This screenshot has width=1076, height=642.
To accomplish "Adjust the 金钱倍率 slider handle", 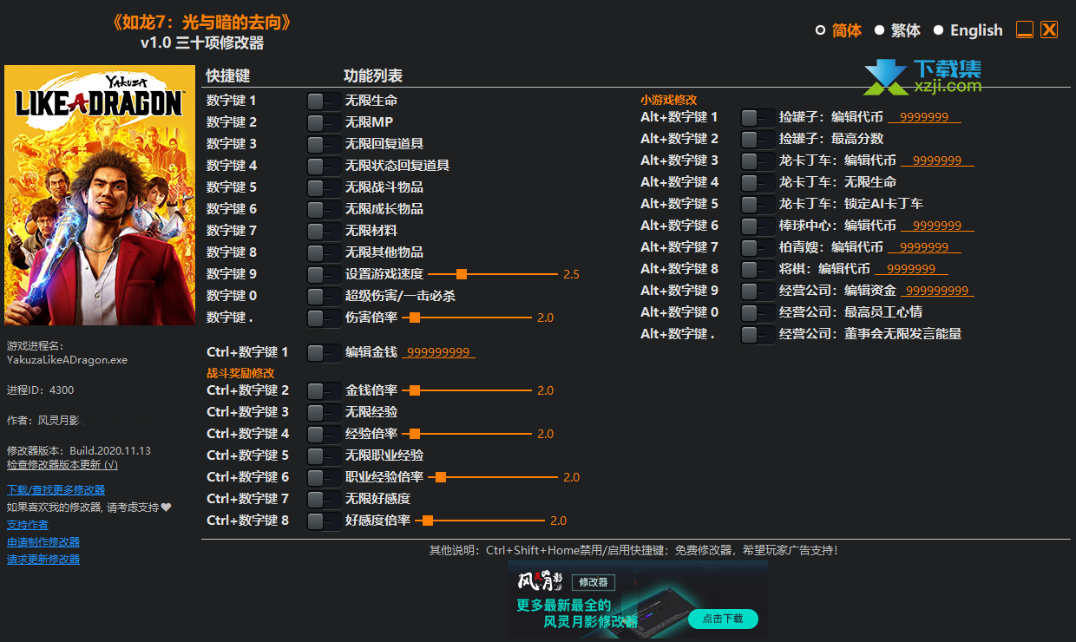I will tap(415, 390).
